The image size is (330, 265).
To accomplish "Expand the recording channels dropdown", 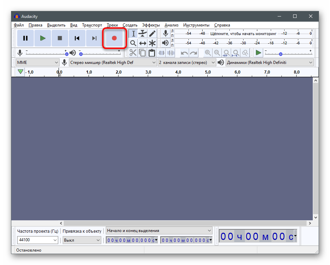I will pos(187,63).
